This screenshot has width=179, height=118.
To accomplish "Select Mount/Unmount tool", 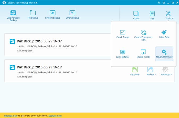I will [164, 54].
